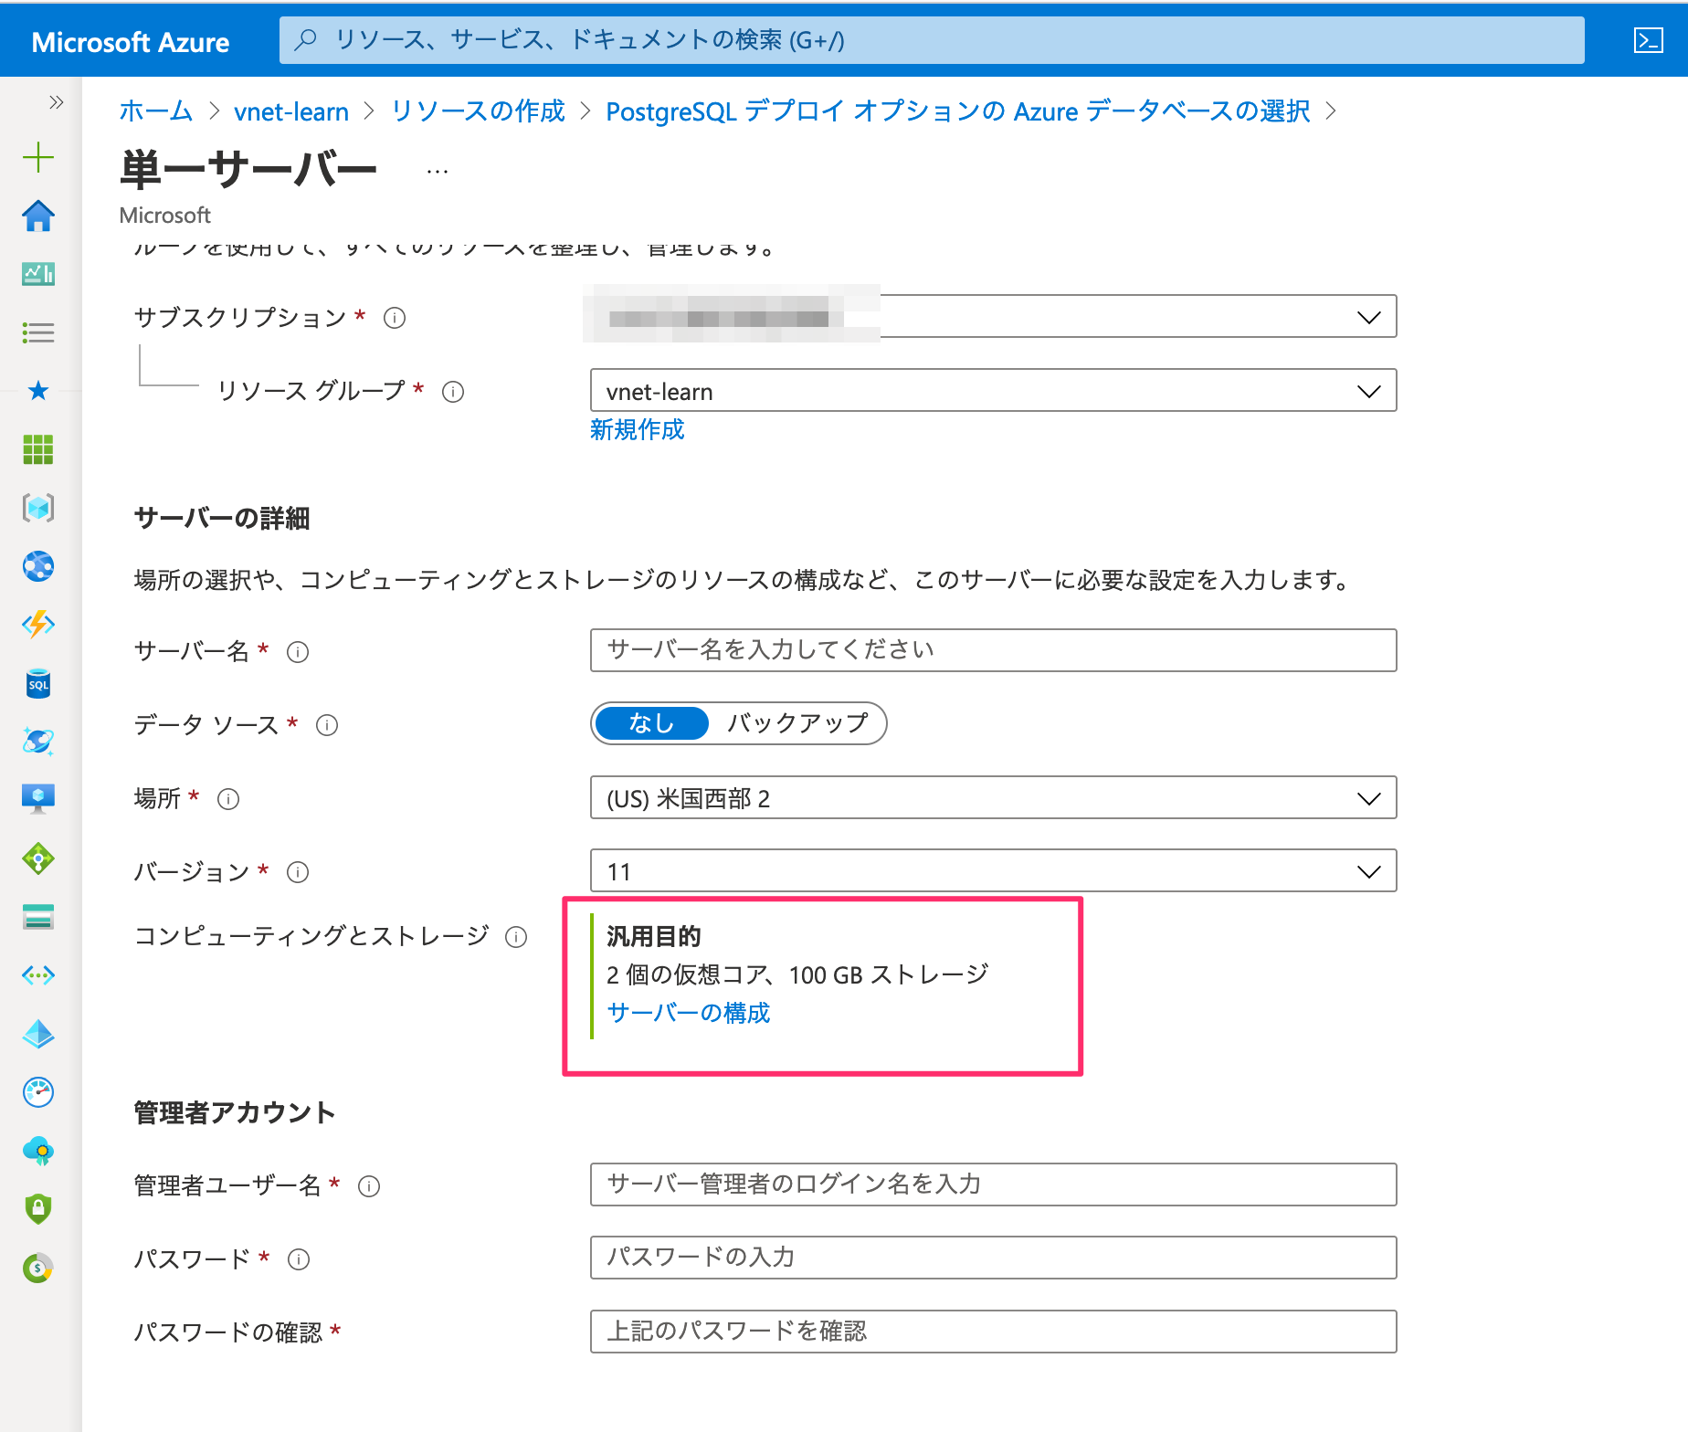The width and height of the screenshot is (1688, 1432).
Task: Expand the left sidebar with double chevron
Action: coord(56,101)
